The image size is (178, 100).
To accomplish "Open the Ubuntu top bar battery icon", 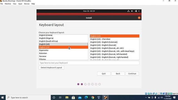I will 136,11.
